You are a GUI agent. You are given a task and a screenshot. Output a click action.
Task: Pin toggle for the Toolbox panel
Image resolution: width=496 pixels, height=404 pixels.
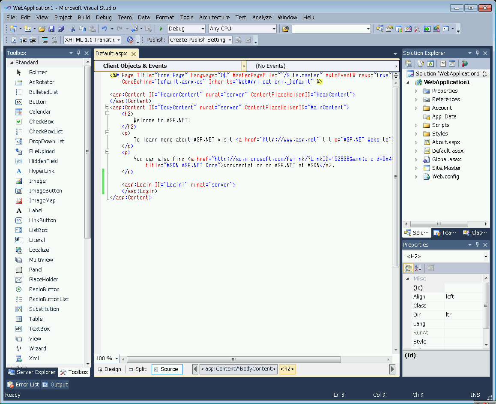click(x=78, y=53)
